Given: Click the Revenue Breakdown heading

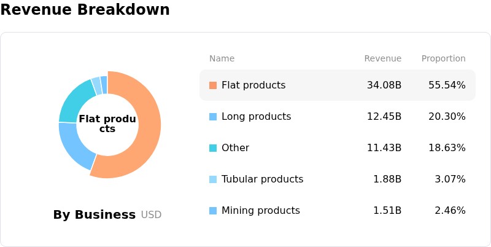Looking at the screenshot, I should (85, 9).
